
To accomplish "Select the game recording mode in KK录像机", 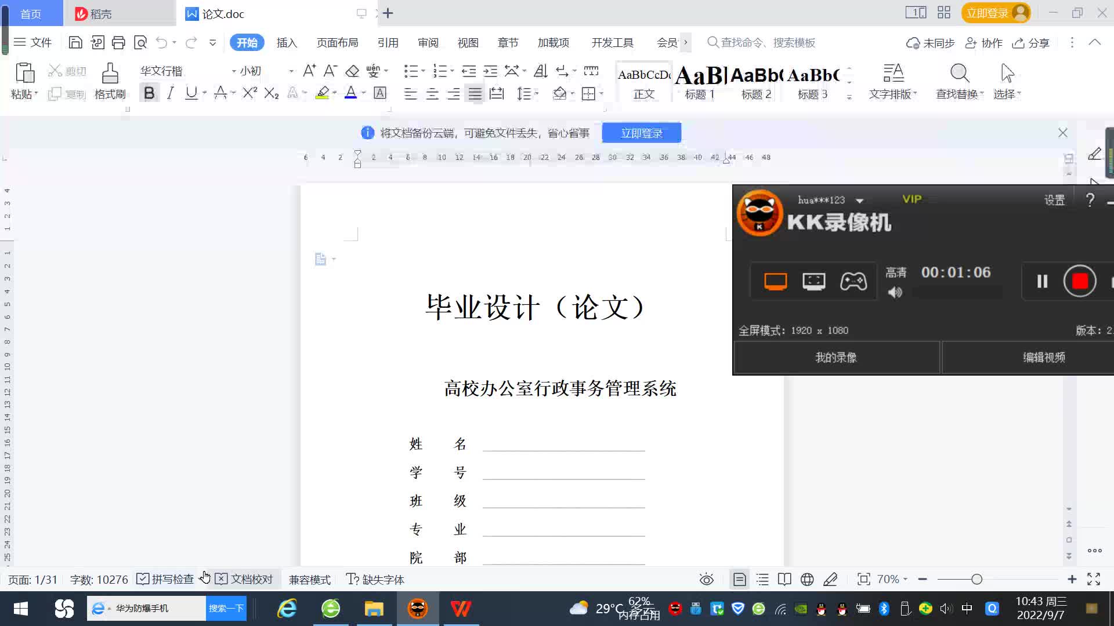I will pos(853,281).
